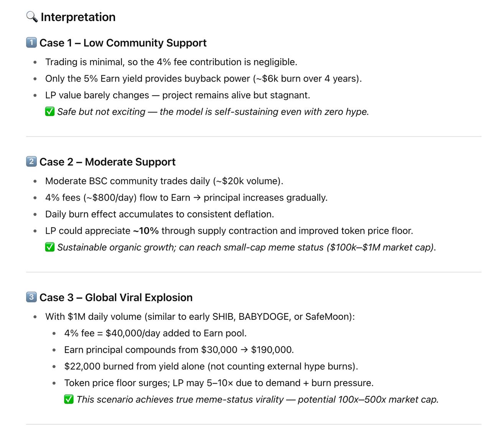The image size is (491, 427).
Task: Click the number 2 keycap icon
Action: tap(31, 162)
